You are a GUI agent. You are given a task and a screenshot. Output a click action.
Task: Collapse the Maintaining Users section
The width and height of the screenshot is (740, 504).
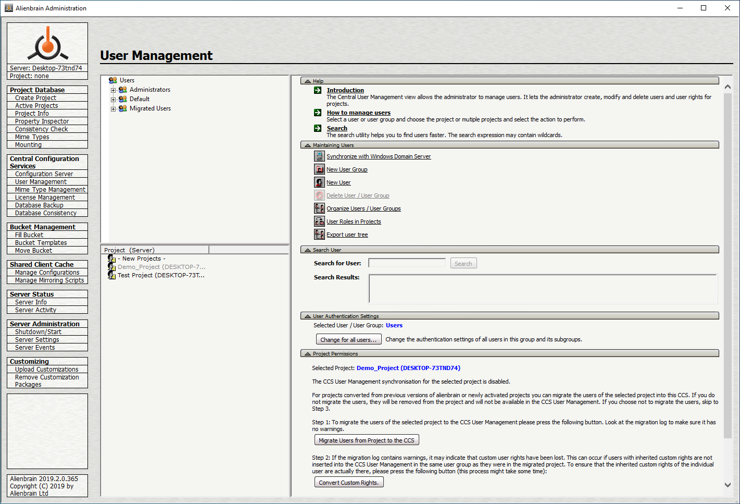coord(308,145)
